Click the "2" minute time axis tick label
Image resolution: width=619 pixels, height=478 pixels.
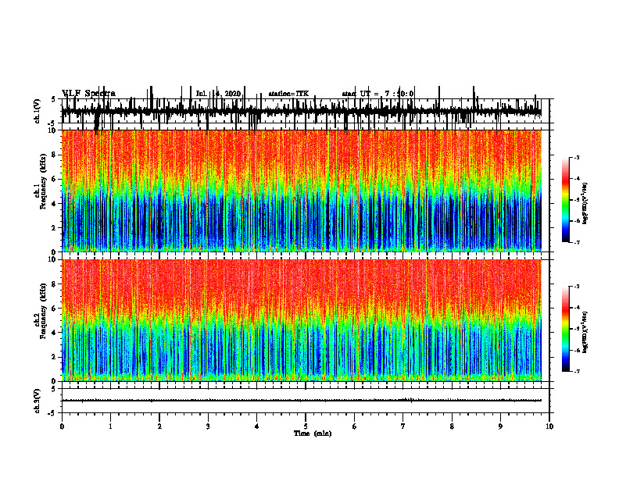pos(159,426)
